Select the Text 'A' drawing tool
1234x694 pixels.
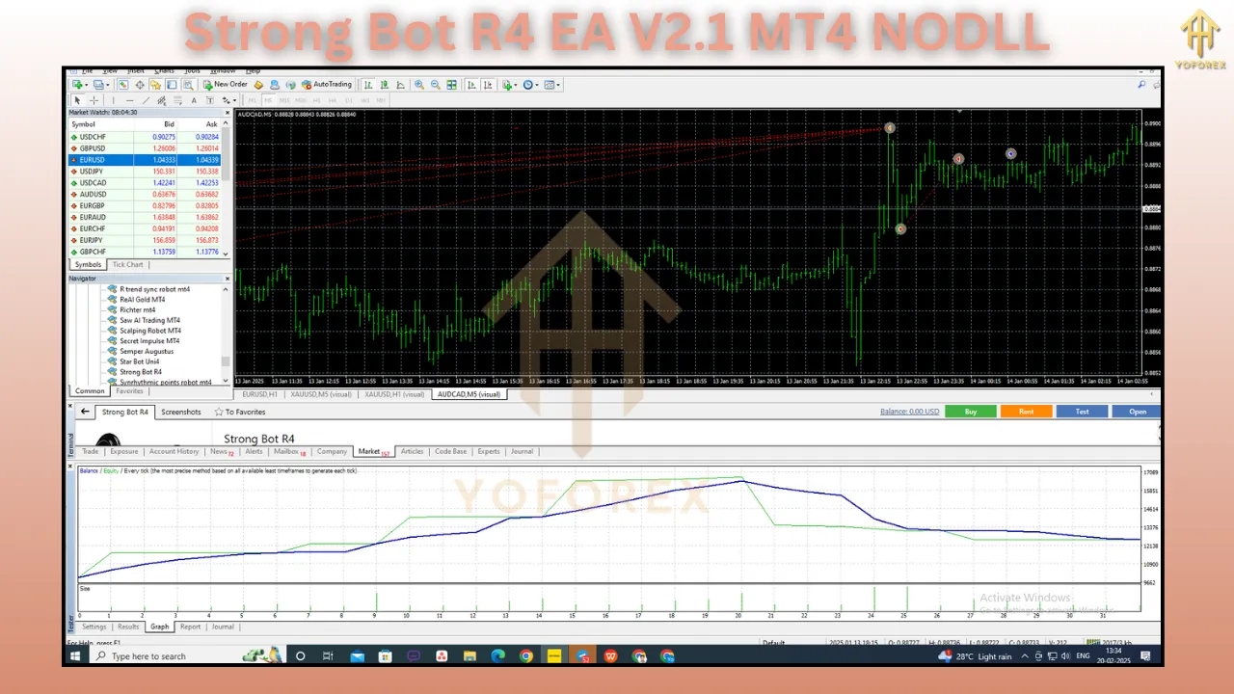pos(194,100)
